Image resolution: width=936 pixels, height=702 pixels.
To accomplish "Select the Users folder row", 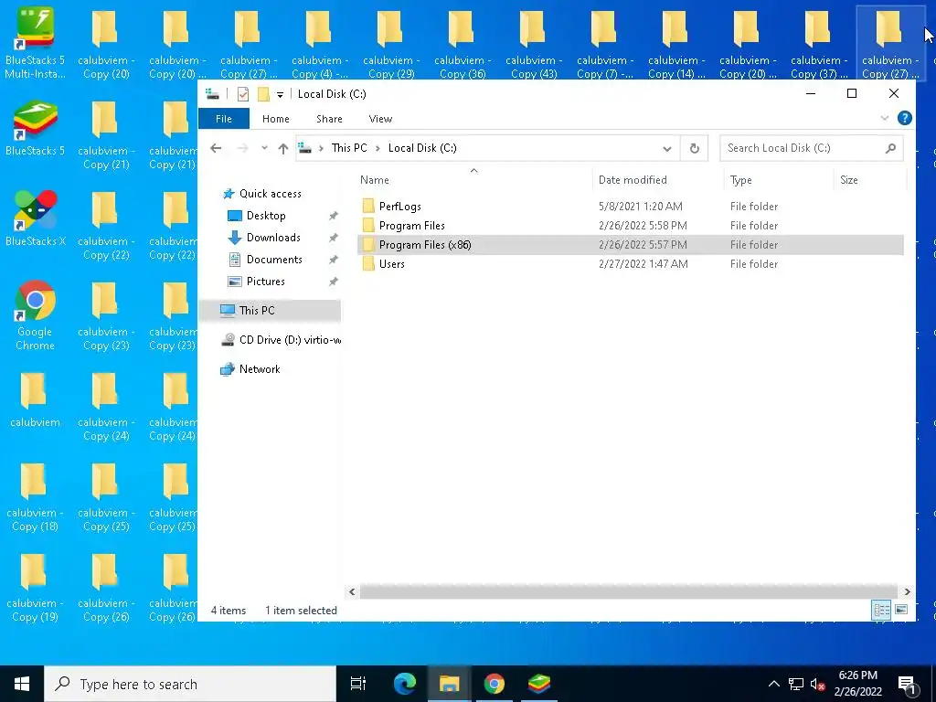I will point(631,264).
